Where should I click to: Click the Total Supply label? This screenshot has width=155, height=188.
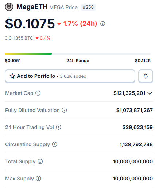pyautogui.click(x=20, y=162)
